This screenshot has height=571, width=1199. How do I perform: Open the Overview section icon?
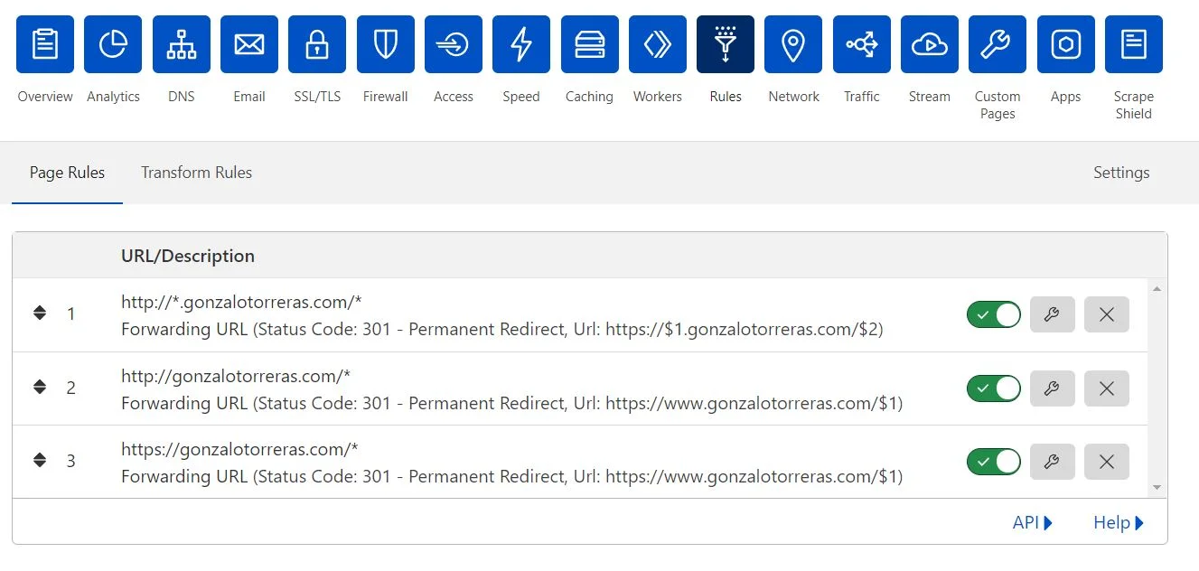coord(45,44)
